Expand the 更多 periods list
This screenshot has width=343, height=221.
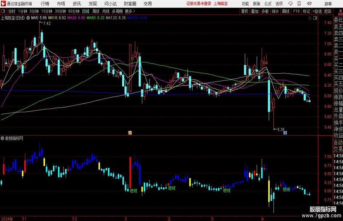point(130,11)
